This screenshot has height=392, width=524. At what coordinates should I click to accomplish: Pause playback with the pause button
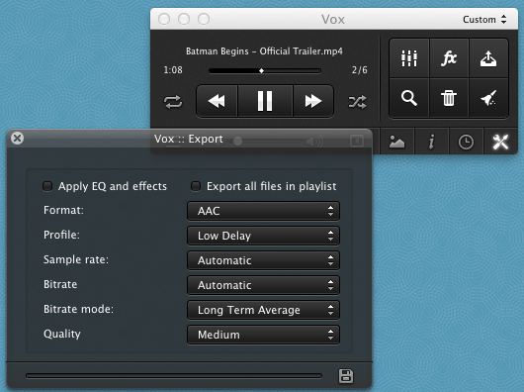tap(265, 101)
